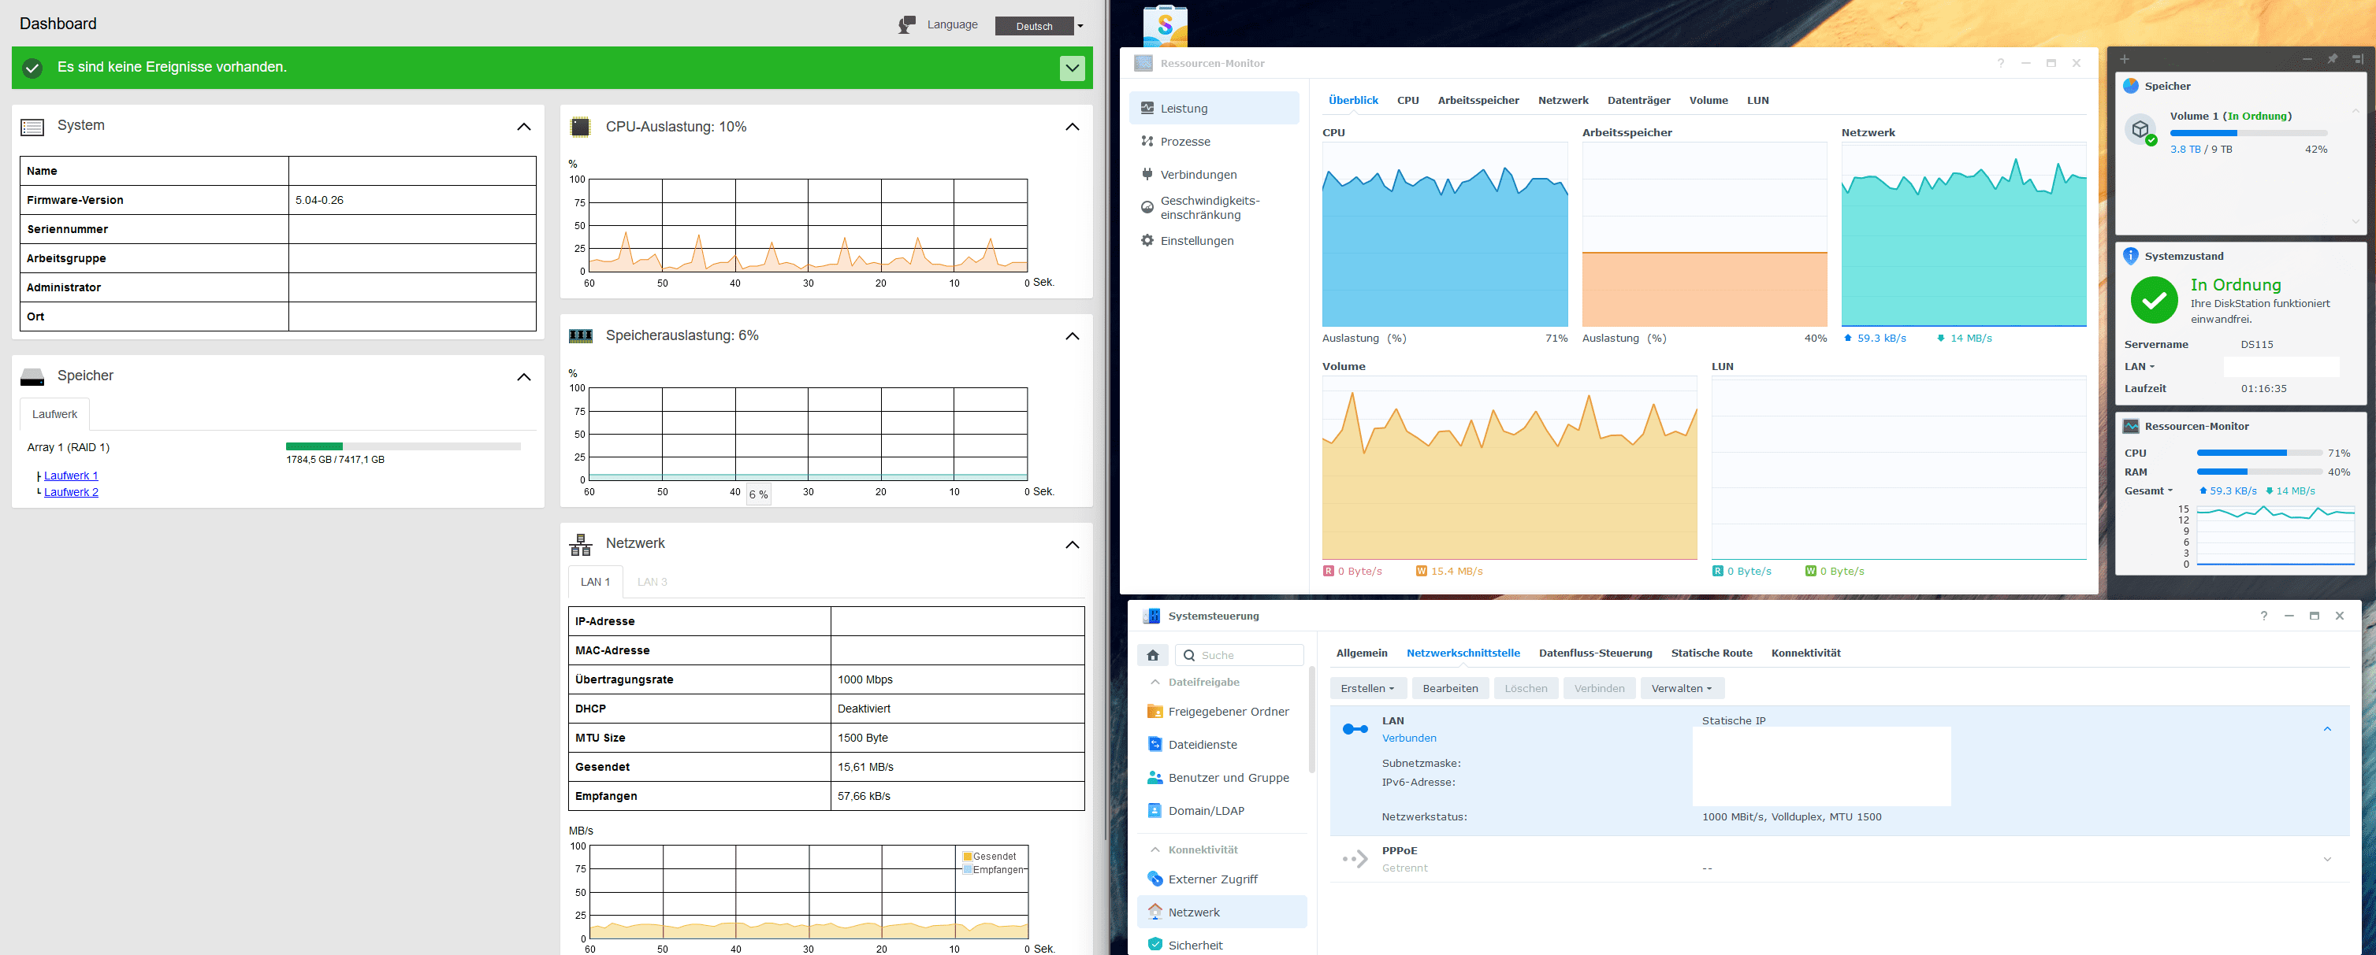
Task: Click the CPU usage bar in widget
Action: (x=2259, y=453)
